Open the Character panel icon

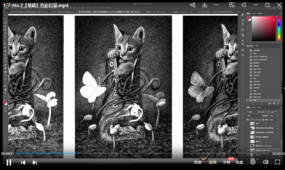243,41
